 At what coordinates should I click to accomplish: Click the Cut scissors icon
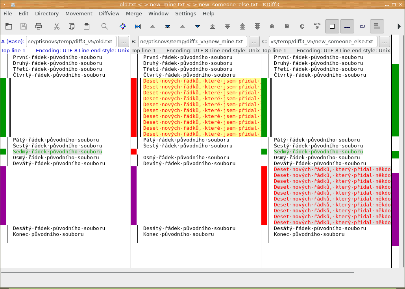tap(57, 26)
